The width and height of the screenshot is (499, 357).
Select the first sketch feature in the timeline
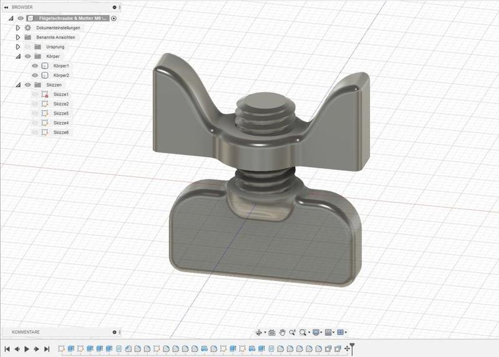(61, 349)
